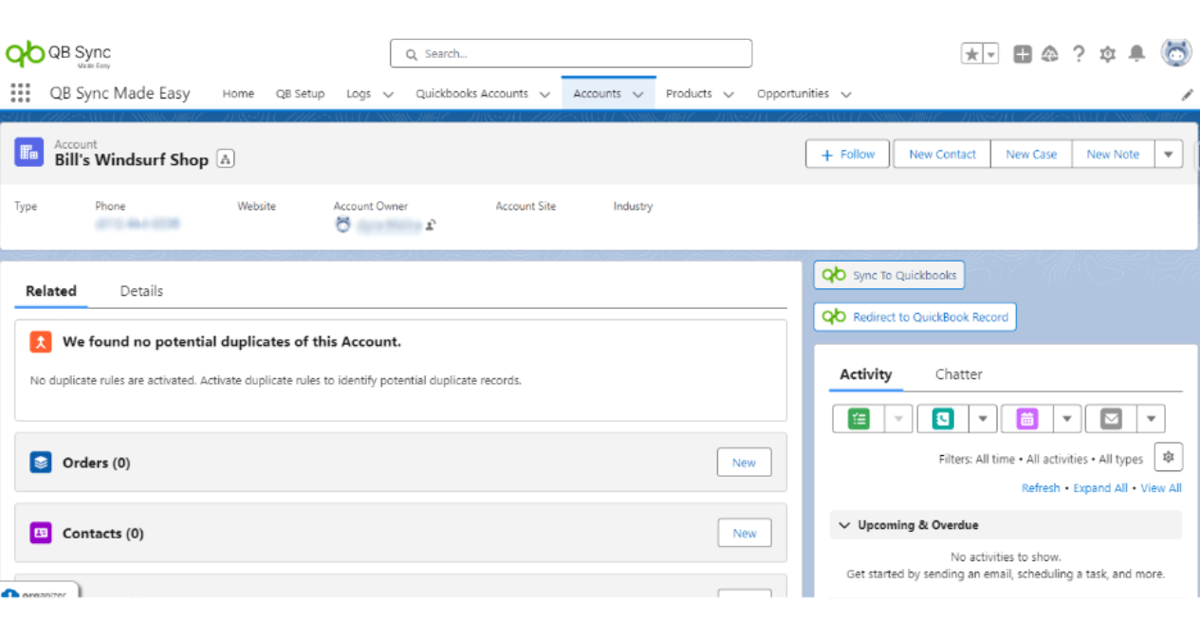Open dropdown next to New Event icon
The height and width of the screenshot is (638, 1200).
[1067, 419]
